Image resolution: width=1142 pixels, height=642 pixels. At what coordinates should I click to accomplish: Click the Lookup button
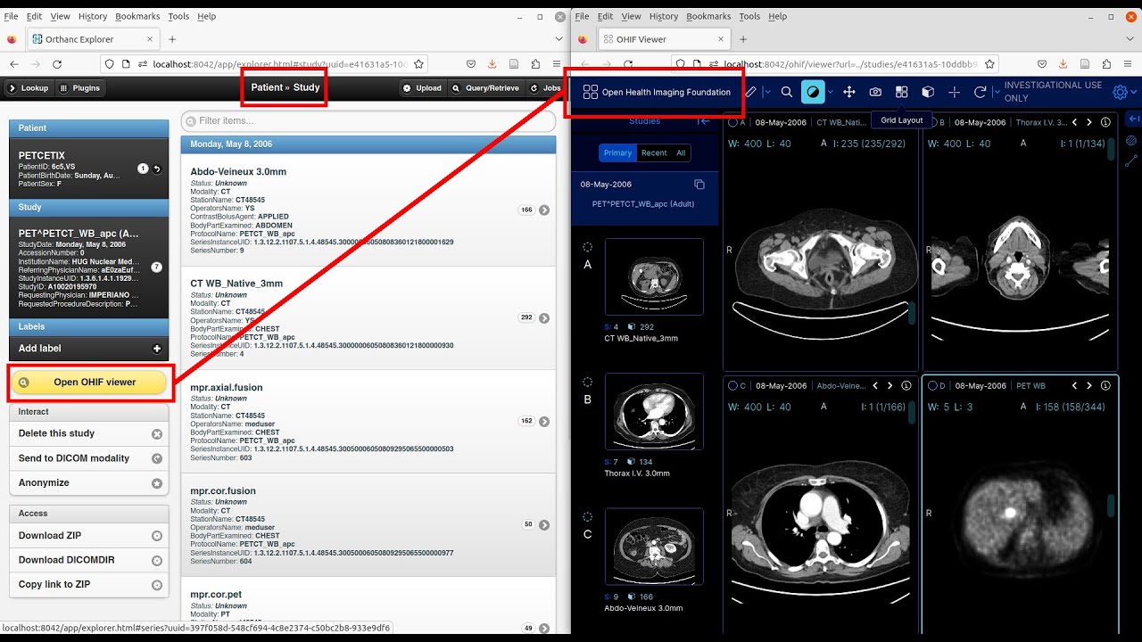pos(29,88)
